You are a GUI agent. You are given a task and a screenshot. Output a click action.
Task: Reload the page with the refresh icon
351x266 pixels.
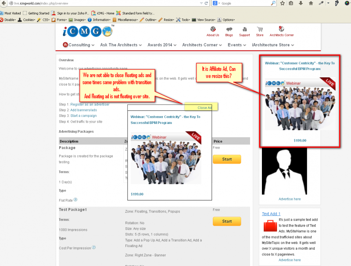pyautogui.click(x=206, y=4)
